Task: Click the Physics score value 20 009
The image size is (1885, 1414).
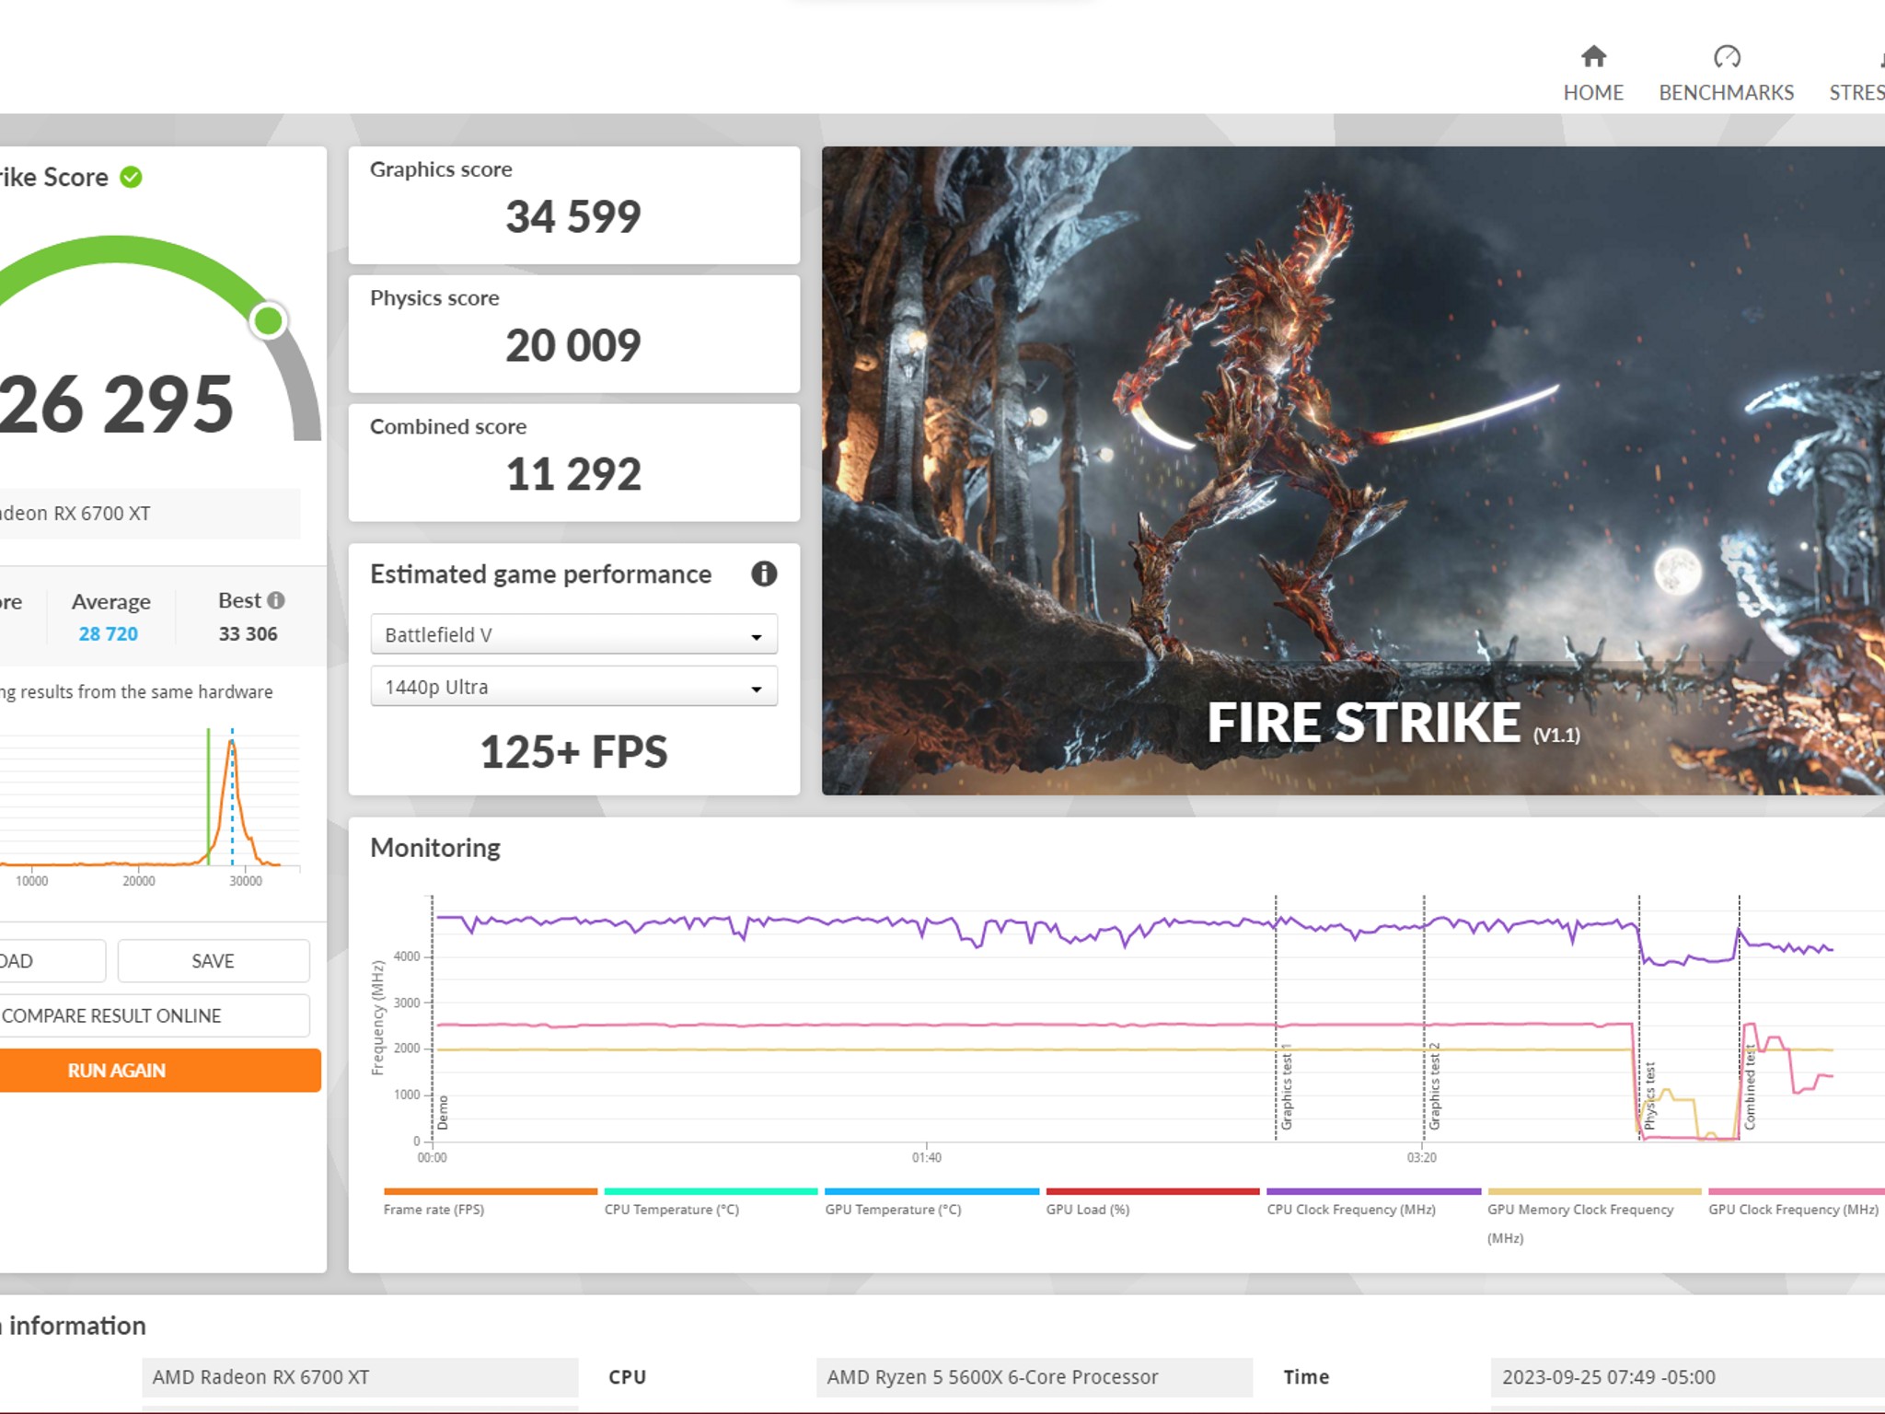Action: (573, 346)
